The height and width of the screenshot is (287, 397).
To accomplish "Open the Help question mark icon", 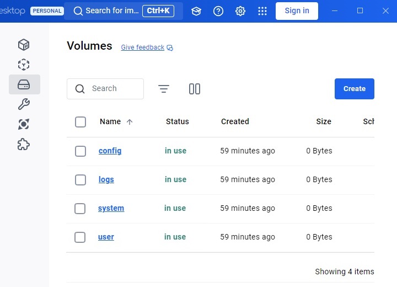I will point(218,11).
